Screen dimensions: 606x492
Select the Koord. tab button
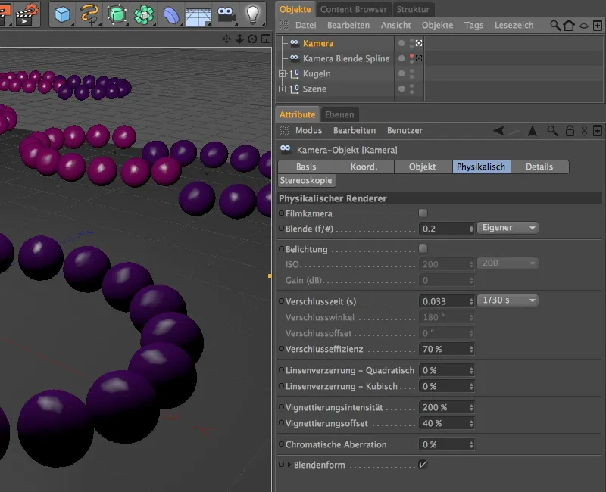364,167
